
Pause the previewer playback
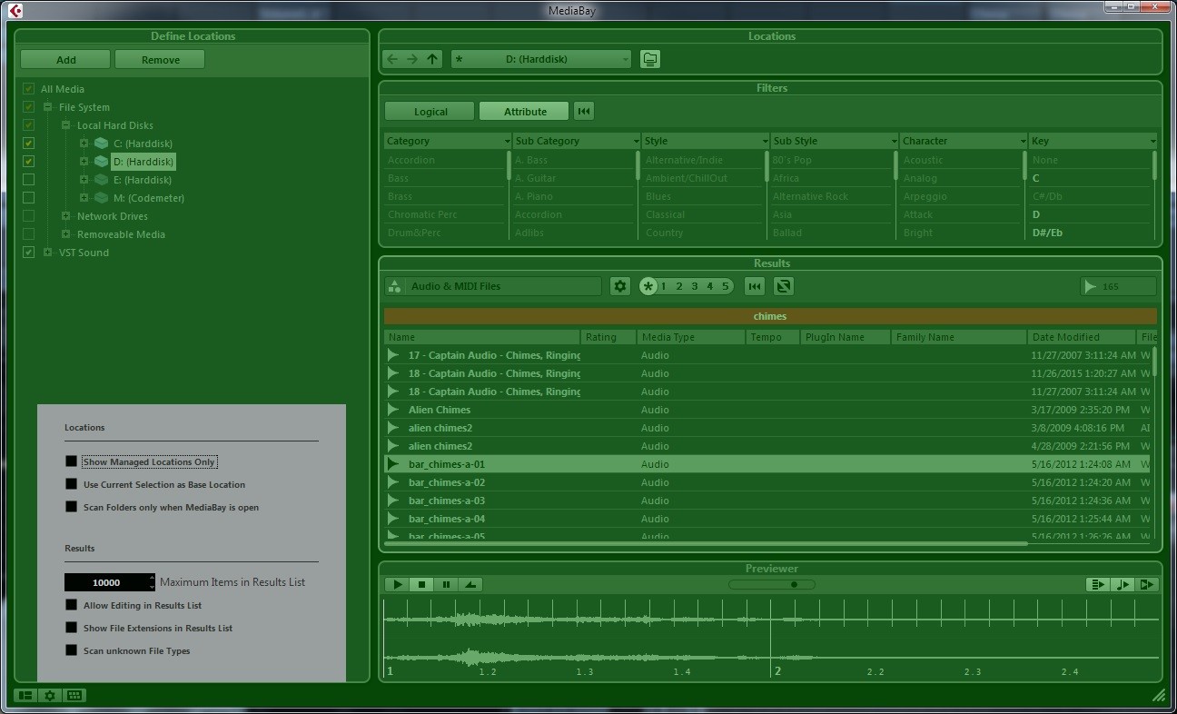coord(446,585)
